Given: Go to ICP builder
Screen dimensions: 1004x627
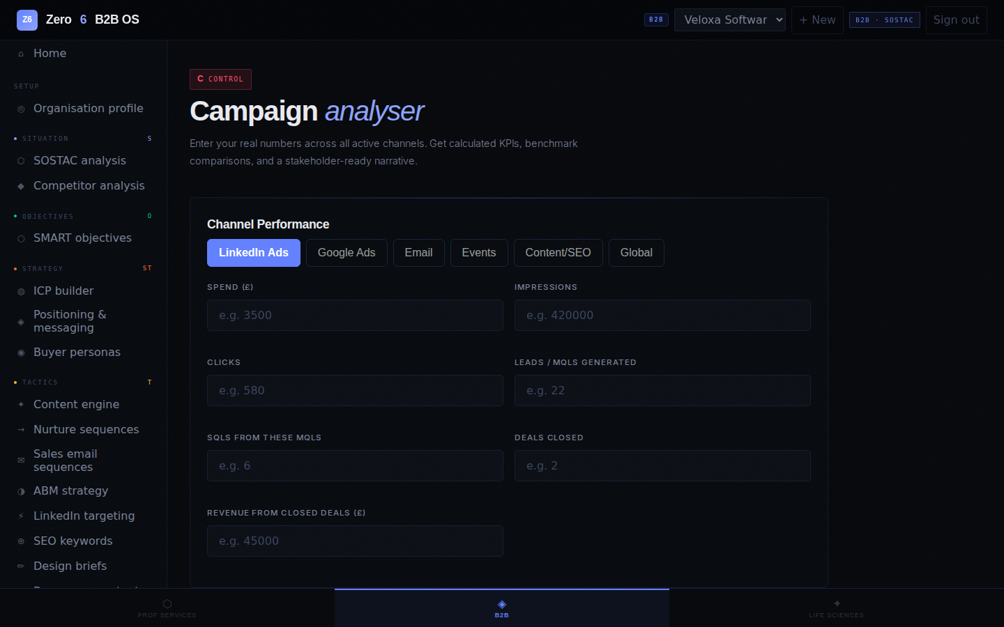Looking at the screenshot, I should [84, 291].
